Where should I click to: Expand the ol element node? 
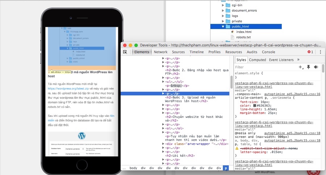(163, 128)
